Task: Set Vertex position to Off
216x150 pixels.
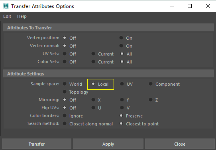Action: tap(65, 38)
